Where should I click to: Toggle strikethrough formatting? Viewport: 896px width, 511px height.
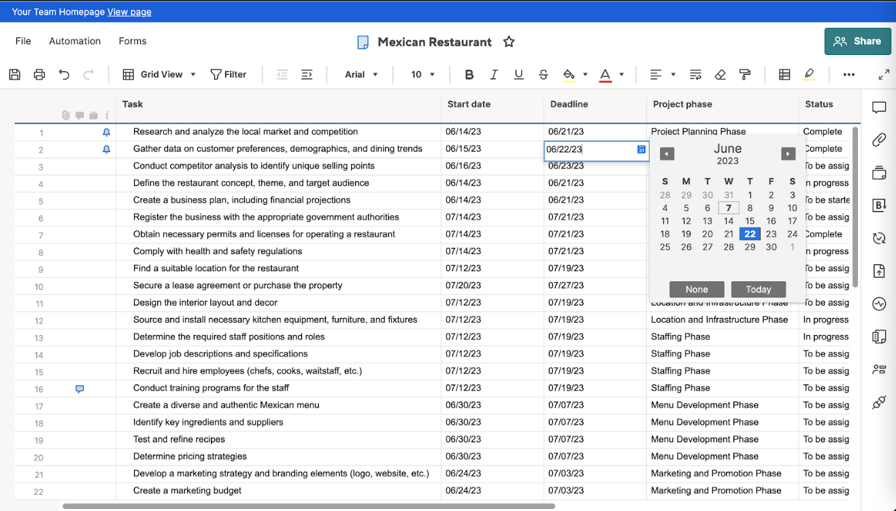542,74
